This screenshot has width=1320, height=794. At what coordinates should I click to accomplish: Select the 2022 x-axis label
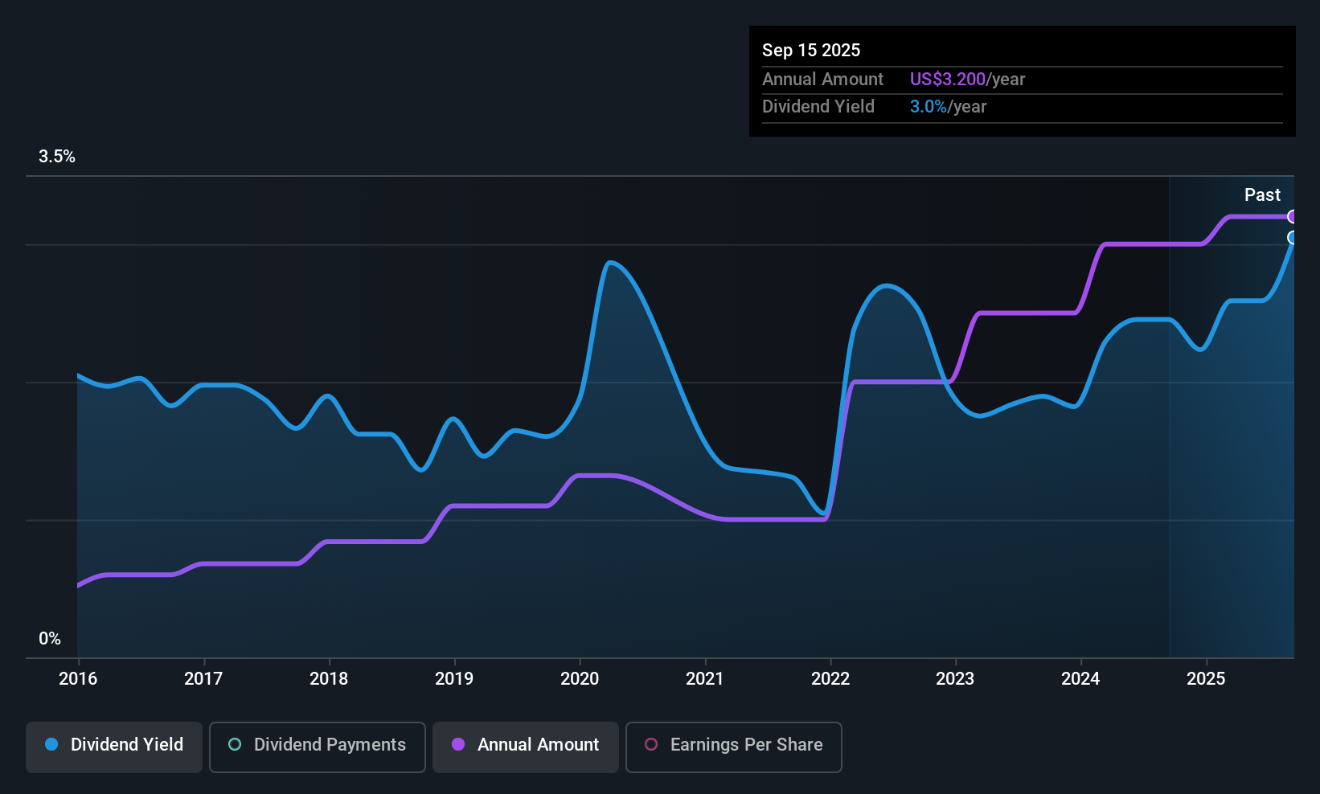(x=830, y=679)
